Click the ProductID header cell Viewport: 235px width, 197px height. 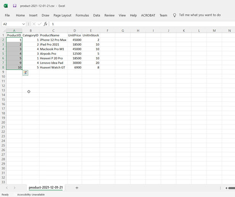[x=14, y=35]
